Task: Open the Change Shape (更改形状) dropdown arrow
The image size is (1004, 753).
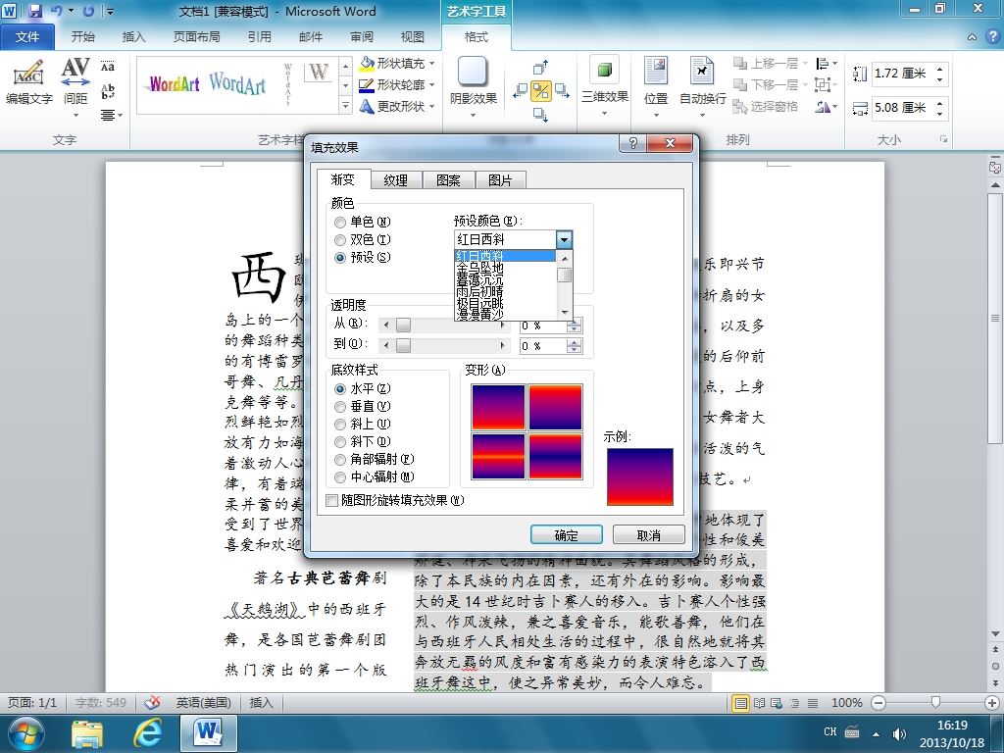Action: [431, 106]
